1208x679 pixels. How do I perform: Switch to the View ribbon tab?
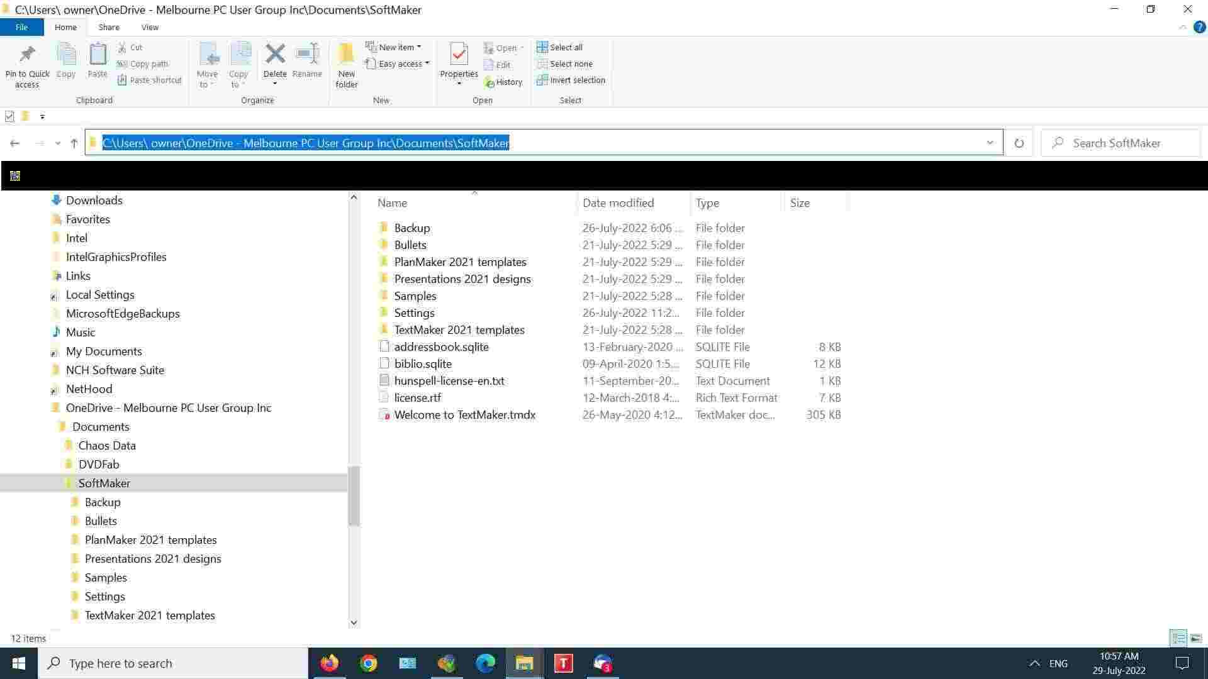point(150,27)
